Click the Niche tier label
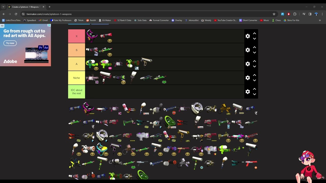Viewport: 326px width, 183px height. (76, 78)
